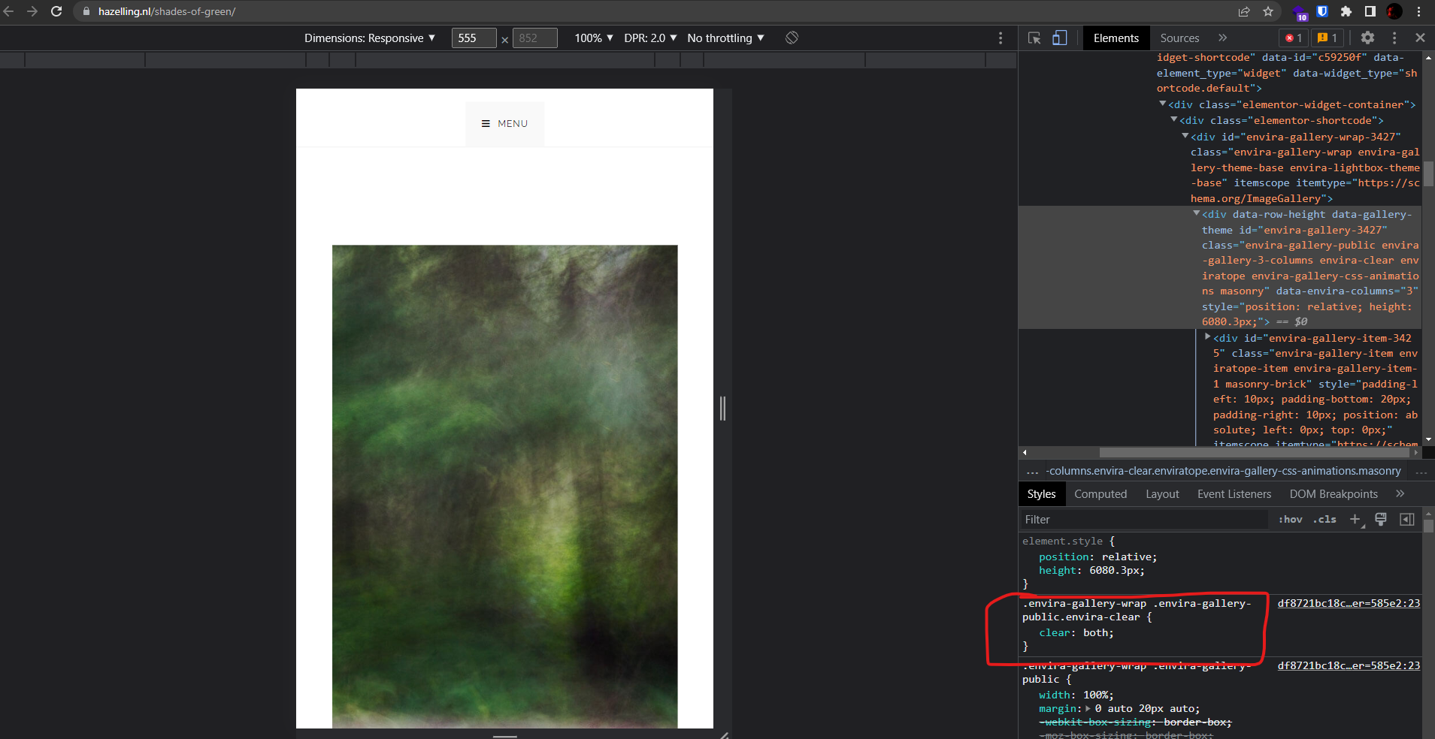The image size is (1435, 739).
Task: Open the Layout tab
Action: 1162,494
